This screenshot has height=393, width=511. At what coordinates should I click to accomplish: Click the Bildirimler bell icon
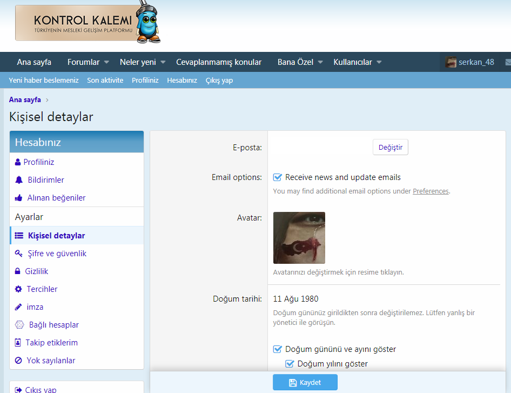pos(19,180)
